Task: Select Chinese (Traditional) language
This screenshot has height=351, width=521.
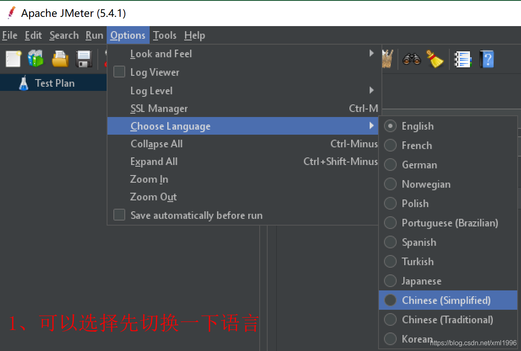Action: click(448, 319)
